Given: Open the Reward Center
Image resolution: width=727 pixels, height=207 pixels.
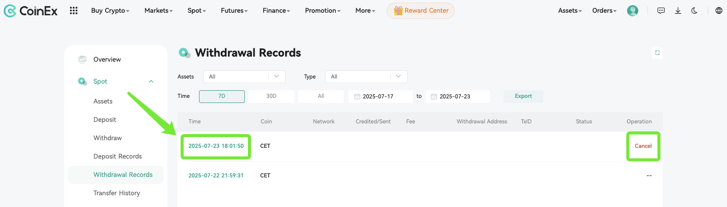Looking at the screenshot, I should pyautogui.click(x=420, y=10).
